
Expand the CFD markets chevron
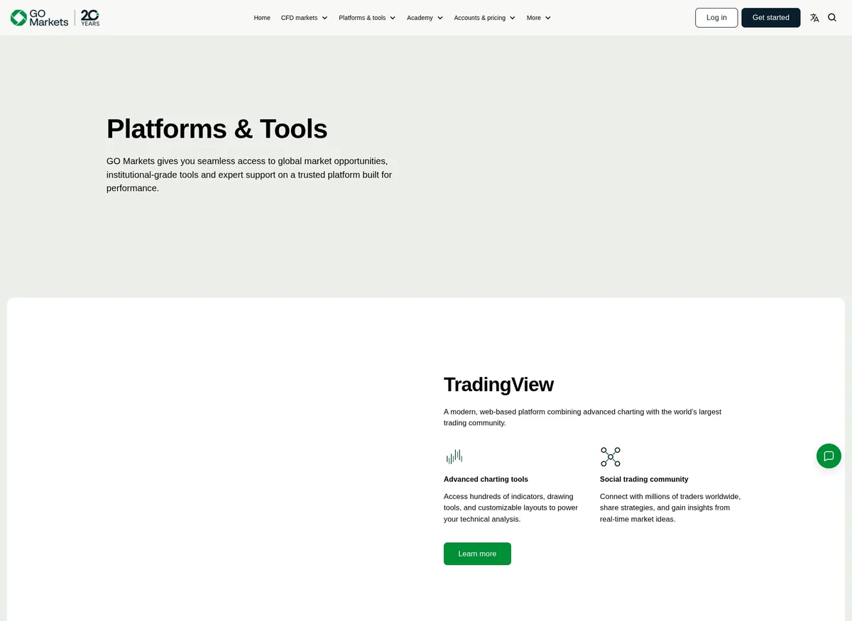click(x=324, y=18)
